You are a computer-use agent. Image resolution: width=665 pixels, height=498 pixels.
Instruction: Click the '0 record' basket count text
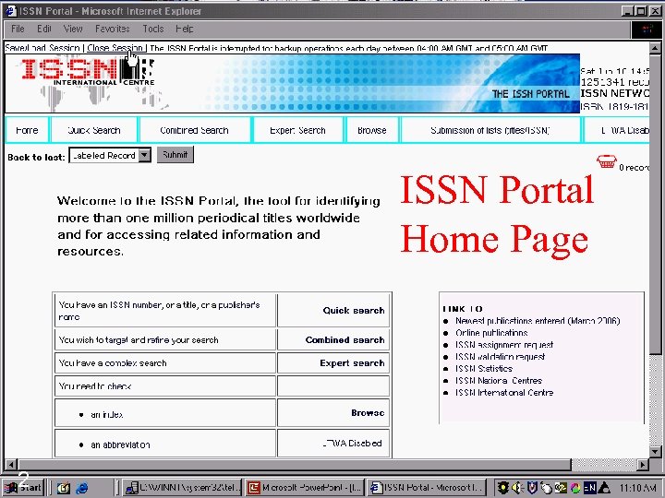coord(634,168)
